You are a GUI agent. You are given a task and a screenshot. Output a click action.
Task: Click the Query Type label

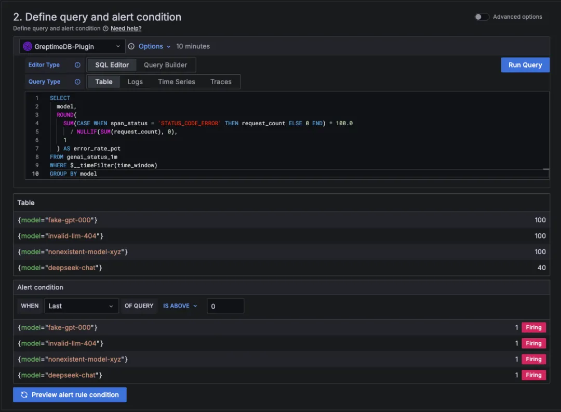click(x=44, y=82)
